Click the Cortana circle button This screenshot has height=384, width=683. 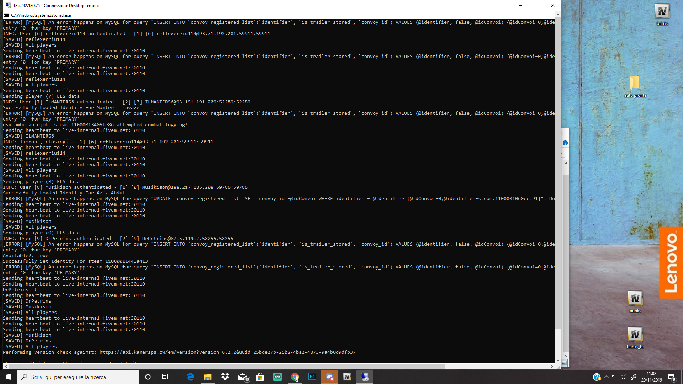point(148,377)
